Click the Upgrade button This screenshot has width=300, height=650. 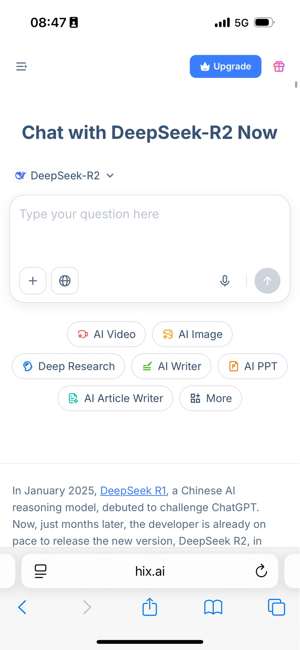tap(225, 66)
